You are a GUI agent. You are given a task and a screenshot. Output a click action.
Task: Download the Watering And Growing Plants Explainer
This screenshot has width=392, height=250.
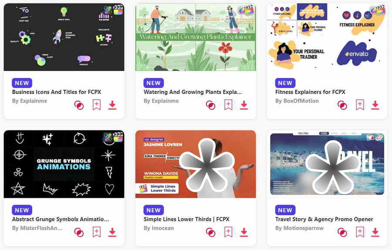(x=244, y=105)
